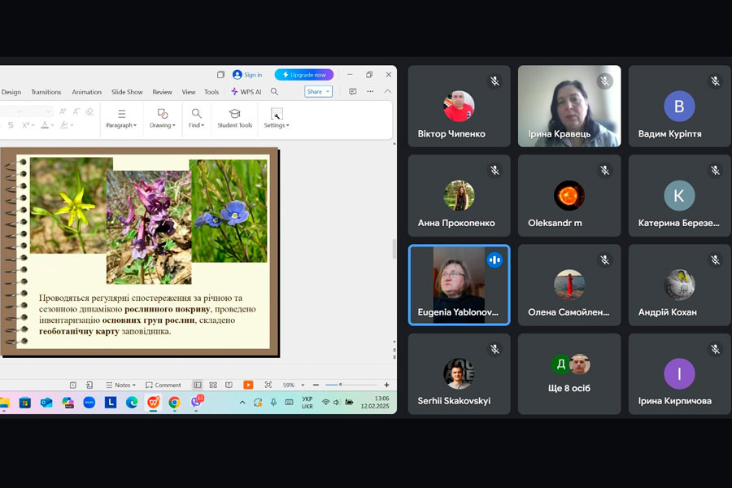Switch to slide sorter grid view
Image resolution: width=732 pixels, height=488 pixels.
coord(213,385)
